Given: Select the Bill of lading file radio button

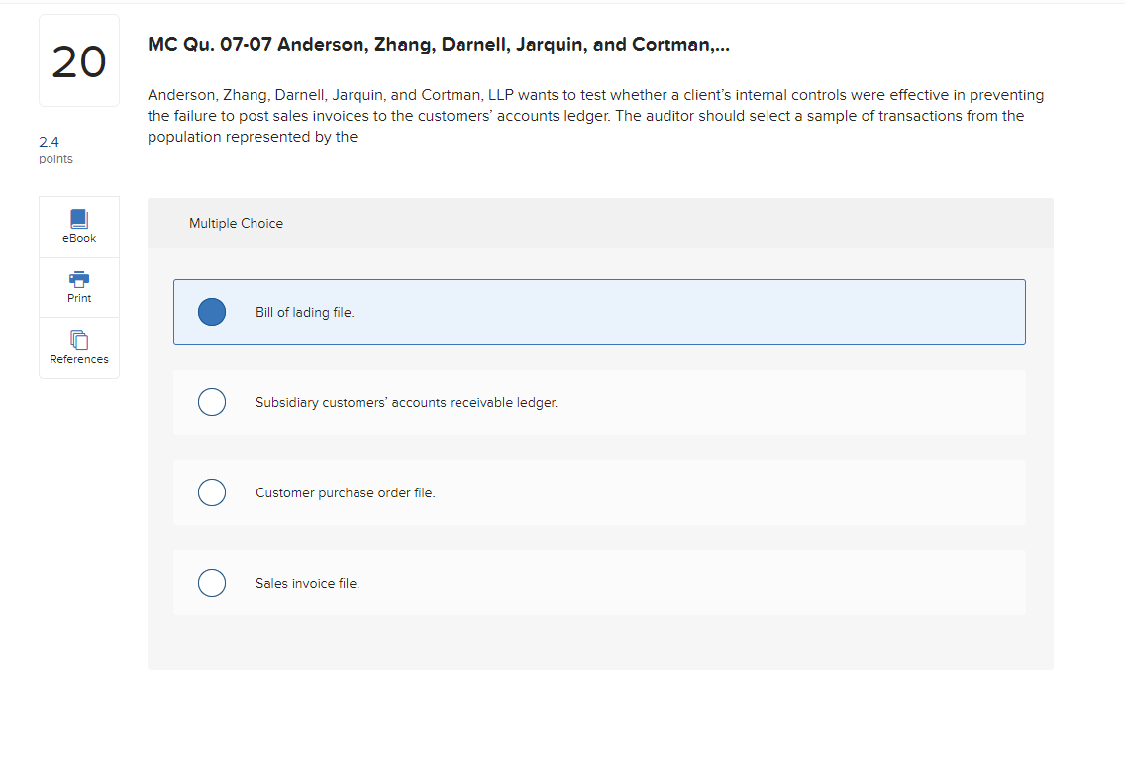Looking at the screenshot, I should 212,312.
